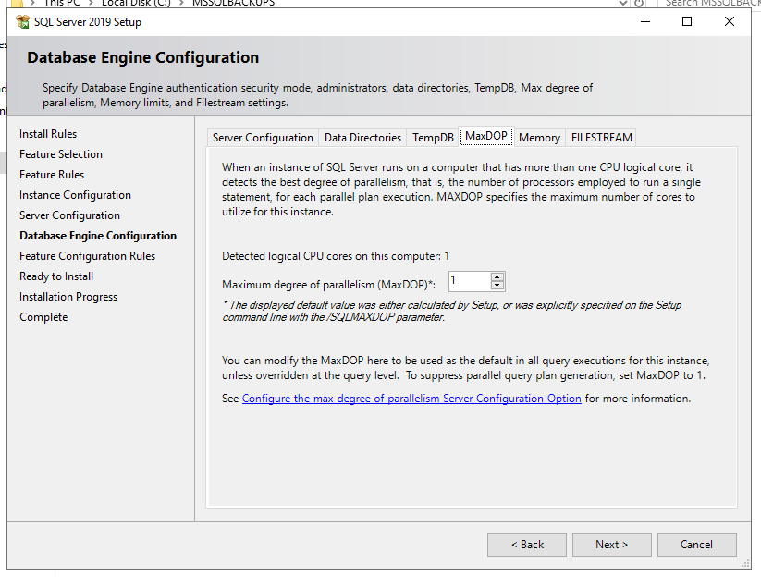761x577 pixels.
Task: Click the SQLMAXDOP parameter footnote text
Action: pos(452,311)
